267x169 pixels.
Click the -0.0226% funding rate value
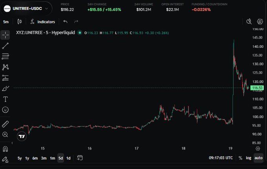(x=201, y=9)
